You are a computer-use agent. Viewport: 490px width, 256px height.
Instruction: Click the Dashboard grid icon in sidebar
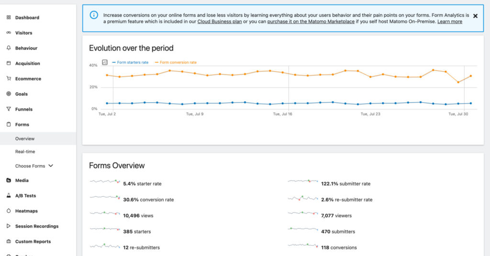click(x=9, y=18)
